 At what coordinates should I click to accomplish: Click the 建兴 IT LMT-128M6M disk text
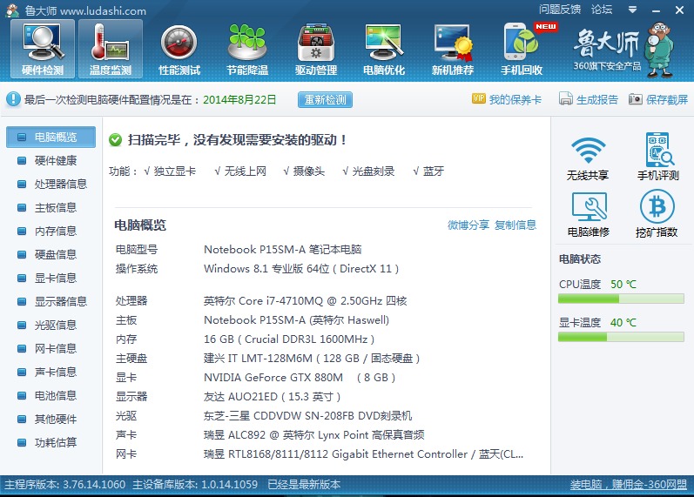pyautogui.click(x=312, y=358)
